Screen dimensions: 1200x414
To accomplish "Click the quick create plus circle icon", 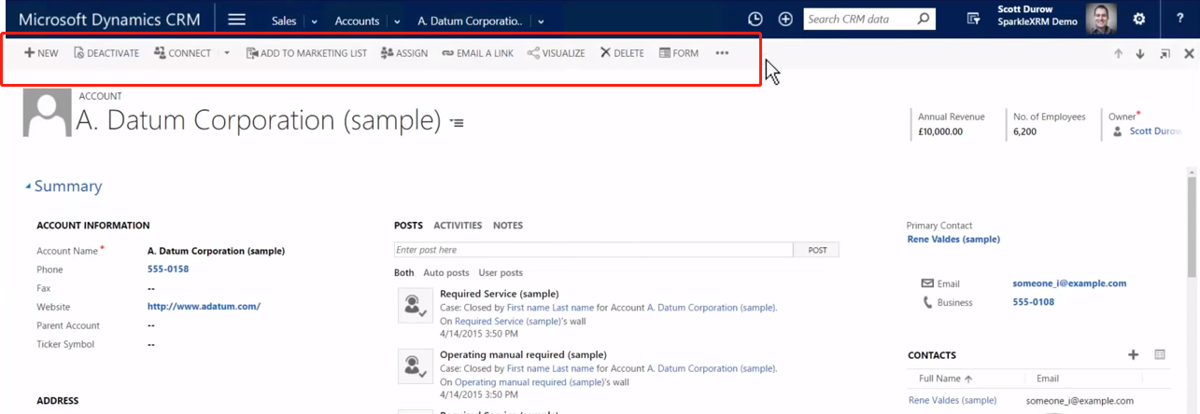I will [785, 19].
